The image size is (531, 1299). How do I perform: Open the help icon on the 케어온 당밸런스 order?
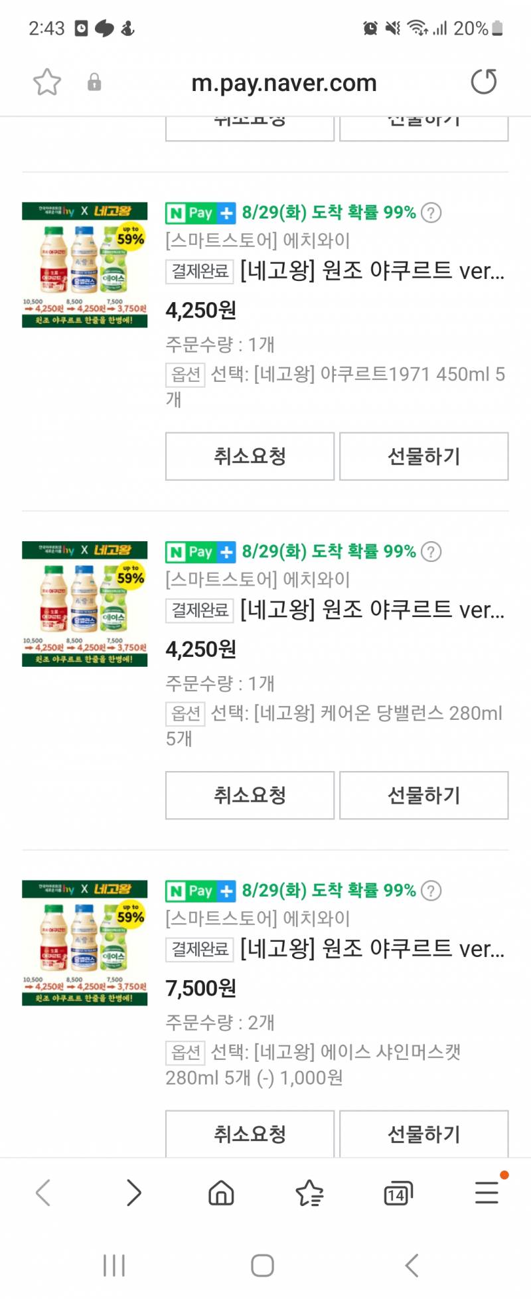coord(431,552)
